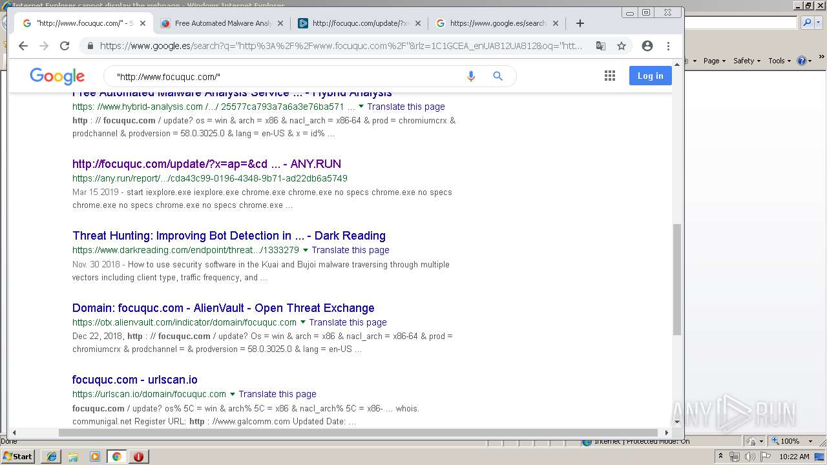The width and height of the screenshot is (827, 465).
Task: Expand the arrow beside the urlscan.io URL
Action: pyautogui.click(x=233, y=394)
